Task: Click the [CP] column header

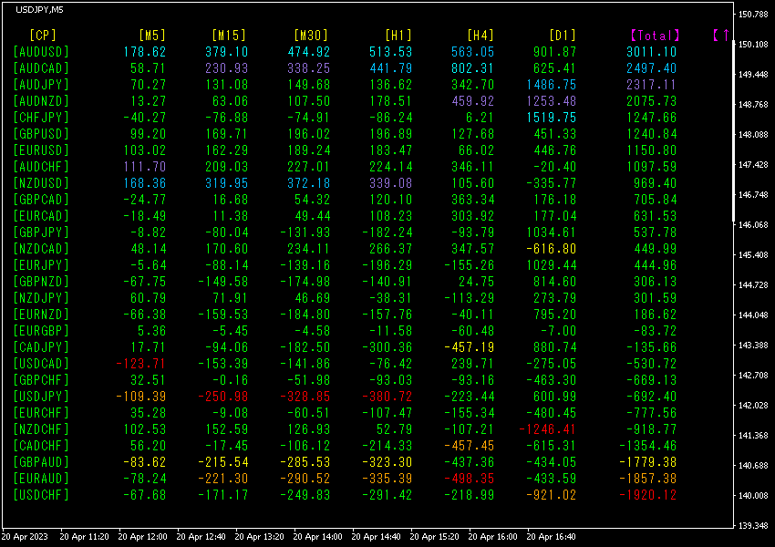Action: point(43,36)
